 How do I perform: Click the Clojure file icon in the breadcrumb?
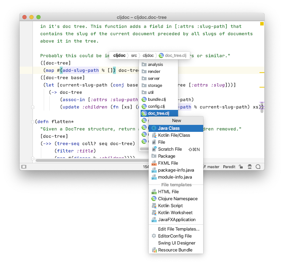pyautogui.click(x=161, y=55)
